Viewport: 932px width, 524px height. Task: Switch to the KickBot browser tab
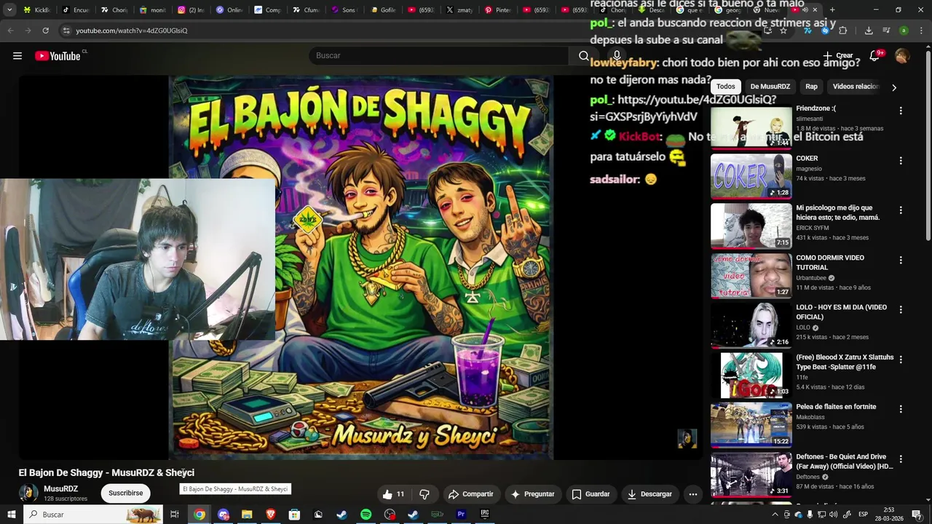click(x=37, y=10)
